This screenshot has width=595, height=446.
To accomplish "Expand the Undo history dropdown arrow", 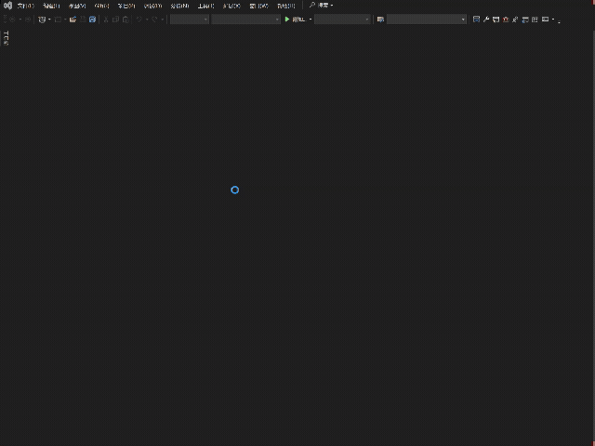I will tap(147, 20).
